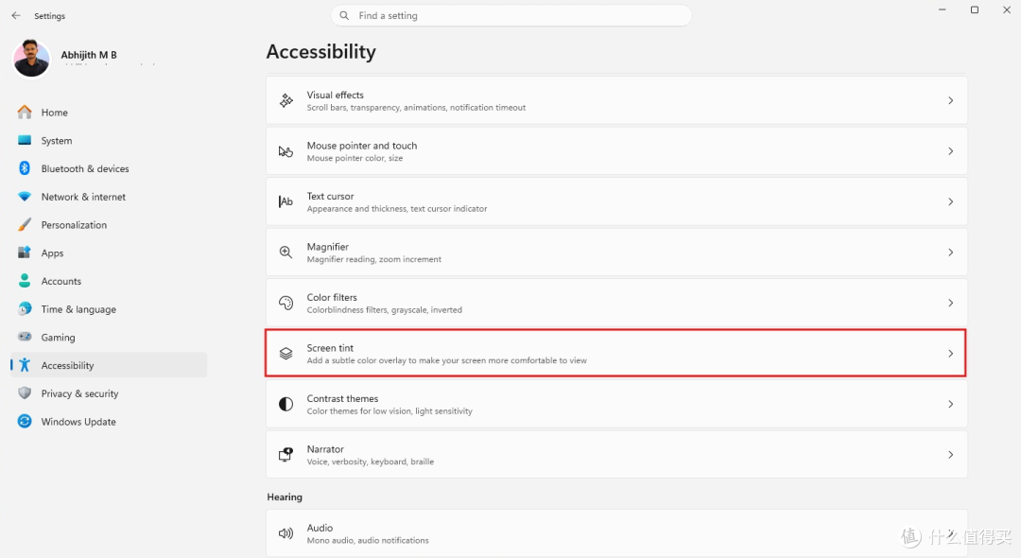This screenshot has height=558, width=1021.
Task: Click the Bluetooth icon in sidebar
Action: coord(25,168)
